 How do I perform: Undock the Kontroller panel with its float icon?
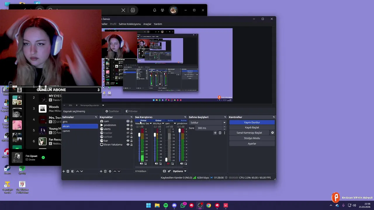tap(274, 117)
